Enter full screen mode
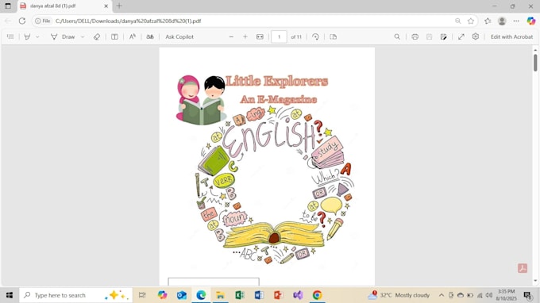 [461, 36]
